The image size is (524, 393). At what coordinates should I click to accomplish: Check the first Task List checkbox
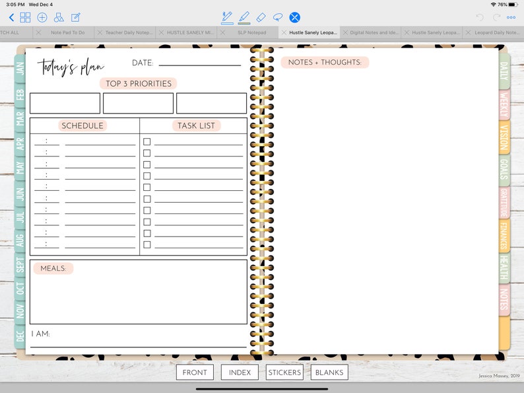tap(147, 141)
